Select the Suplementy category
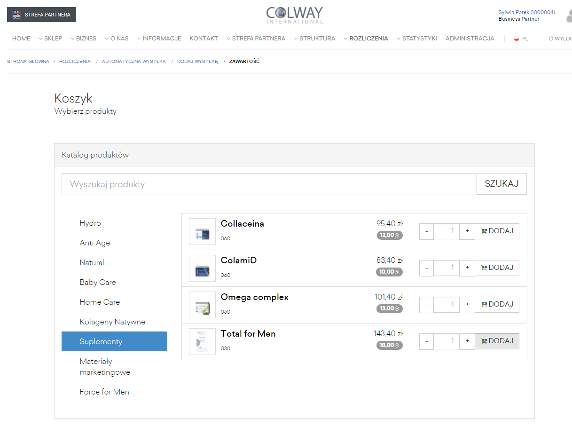The width and height of the screenshot is (572, 426). [114, 341]
